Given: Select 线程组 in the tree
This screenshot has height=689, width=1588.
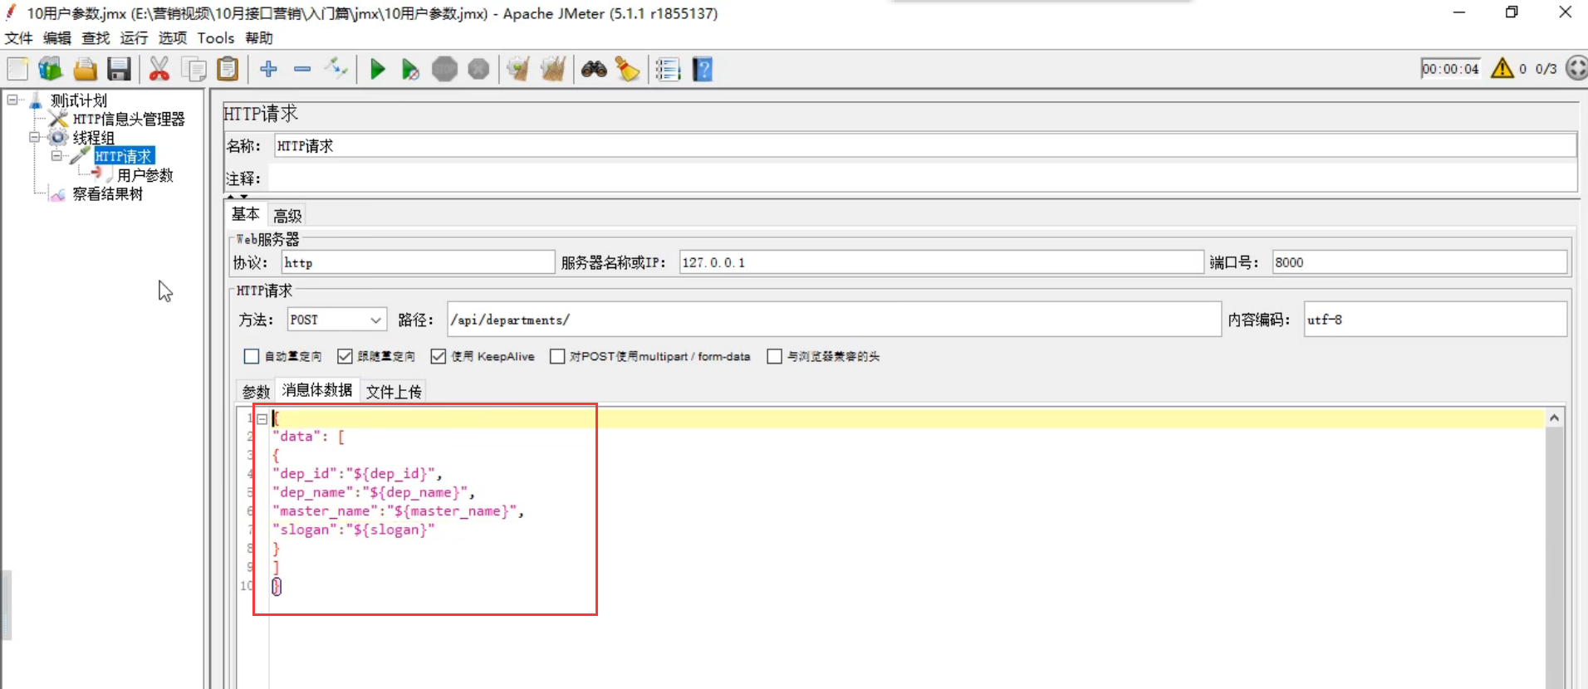Looking at the screenshot, I should (x=93, y=138).
